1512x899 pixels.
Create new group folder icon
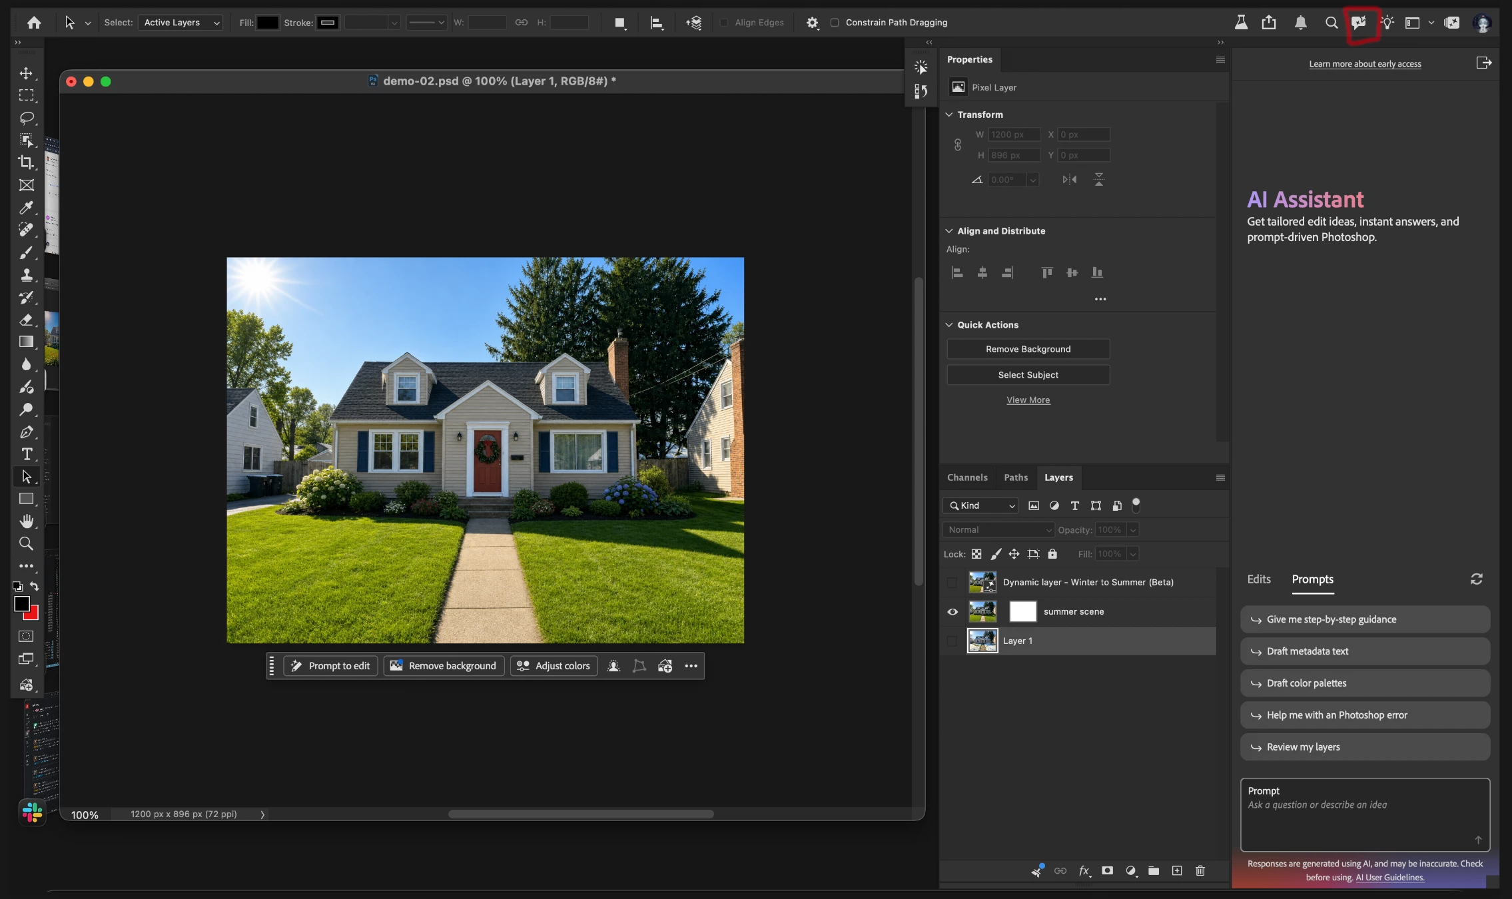(1154, 870)
